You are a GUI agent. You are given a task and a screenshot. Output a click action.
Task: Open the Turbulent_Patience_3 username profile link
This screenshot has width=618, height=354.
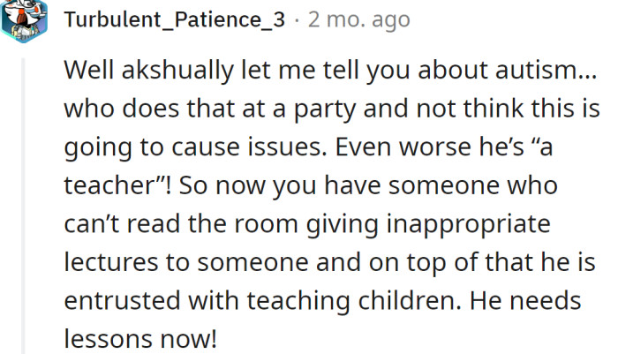coord(176,19)
